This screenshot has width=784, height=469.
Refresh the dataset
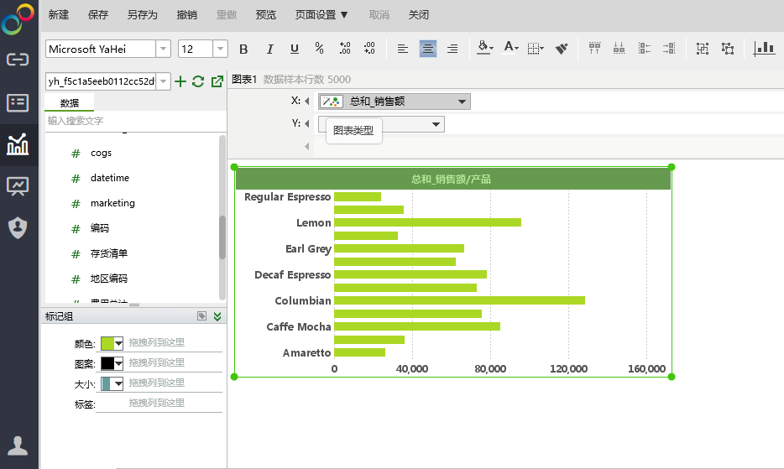198,81
